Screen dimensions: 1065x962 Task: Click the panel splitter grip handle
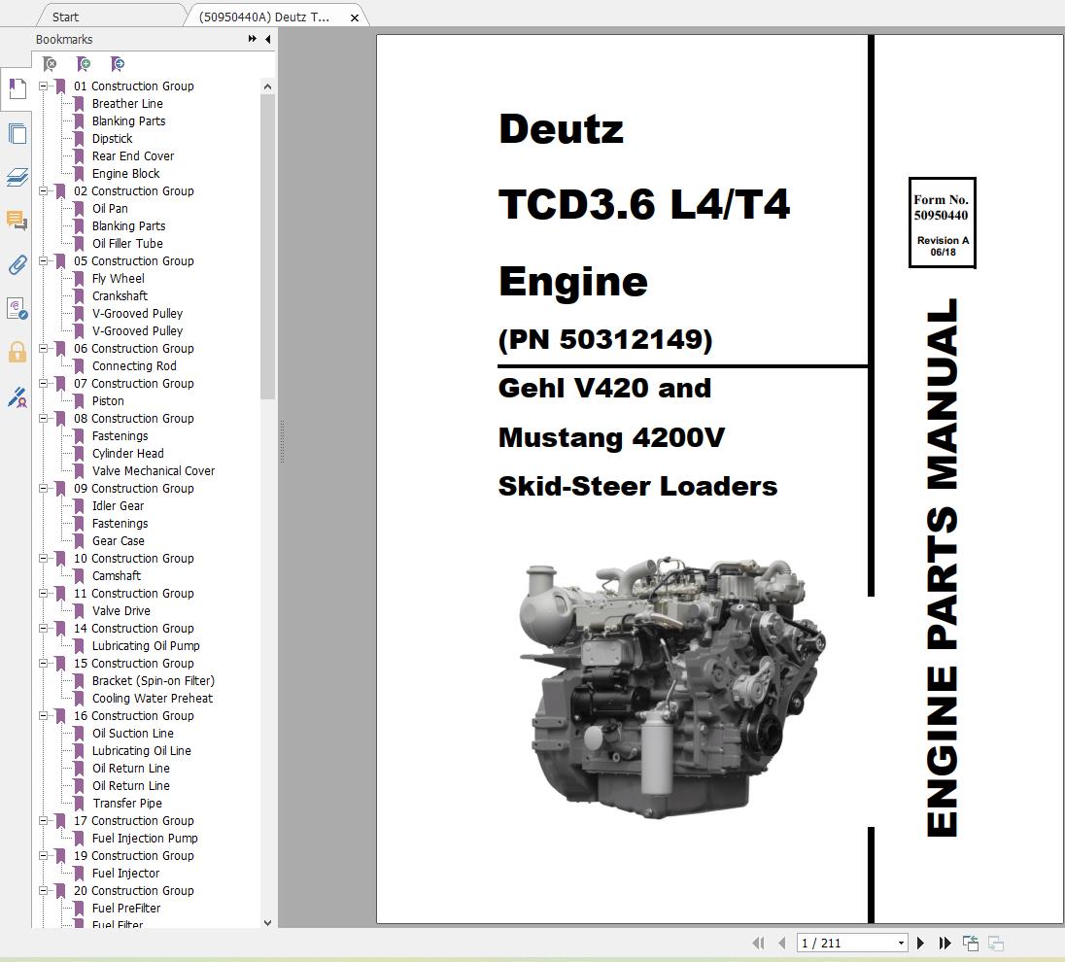tap(282, 441)
